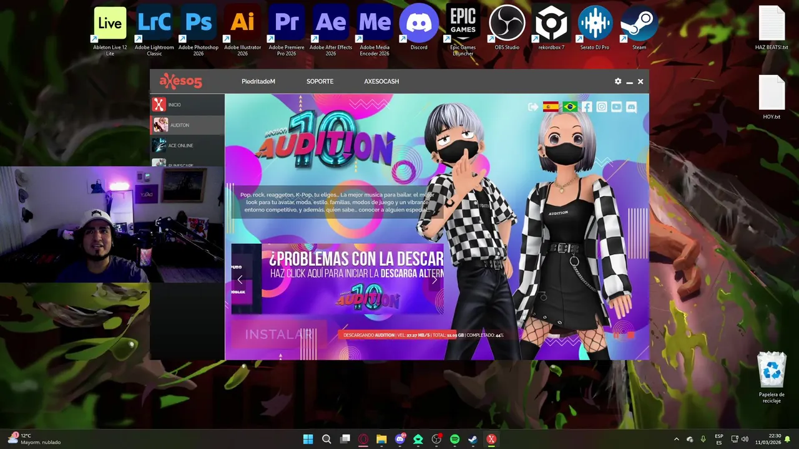Select the HAZ BEATS!.txt desktop file
The image size is (799, 449).
coord(772,28)
